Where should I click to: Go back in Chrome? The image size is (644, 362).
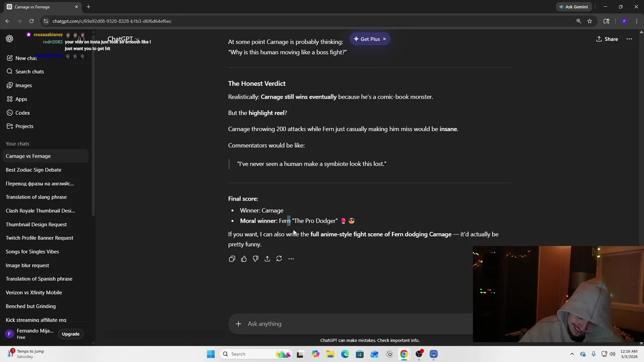[7, 21]
